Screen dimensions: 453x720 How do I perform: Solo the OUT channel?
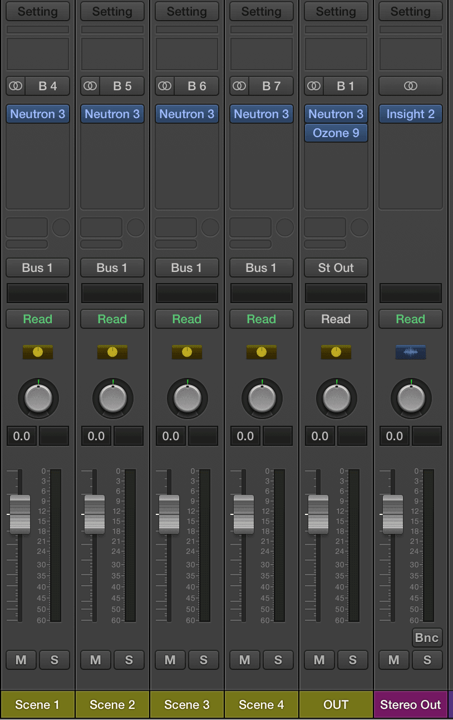(x=353, y=660)
